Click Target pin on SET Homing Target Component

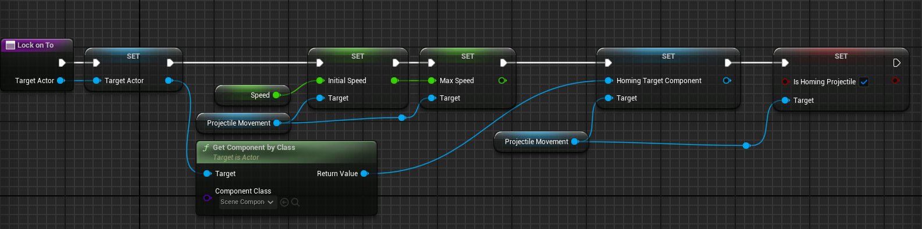(x=609, y=98)
